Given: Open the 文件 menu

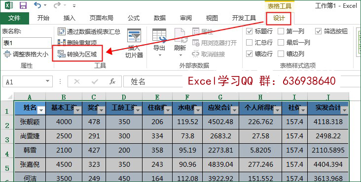Looking at the screenshot, I should tap(14, 18).
